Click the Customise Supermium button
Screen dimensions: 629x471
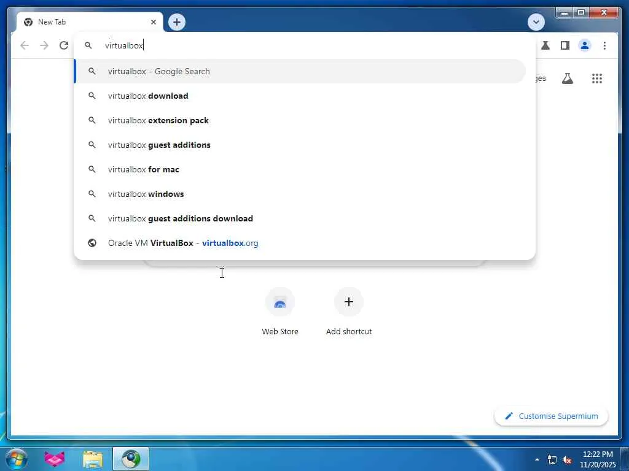tap(551, 416)
